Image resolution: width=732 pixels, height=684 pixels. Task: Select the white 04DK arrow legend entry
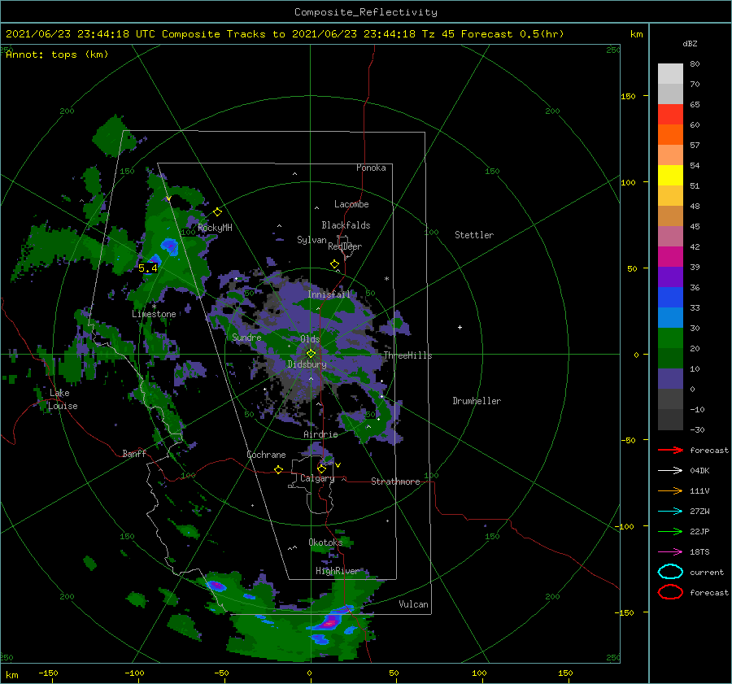tap(670, 470)
